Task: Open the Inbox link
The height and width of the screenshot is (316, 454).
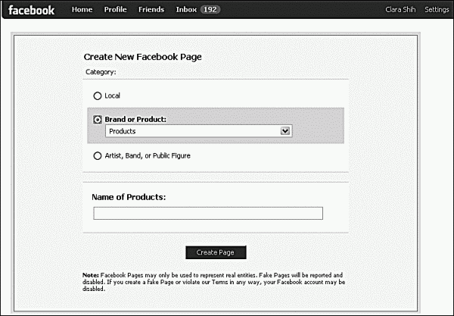Action: point(185,11)
